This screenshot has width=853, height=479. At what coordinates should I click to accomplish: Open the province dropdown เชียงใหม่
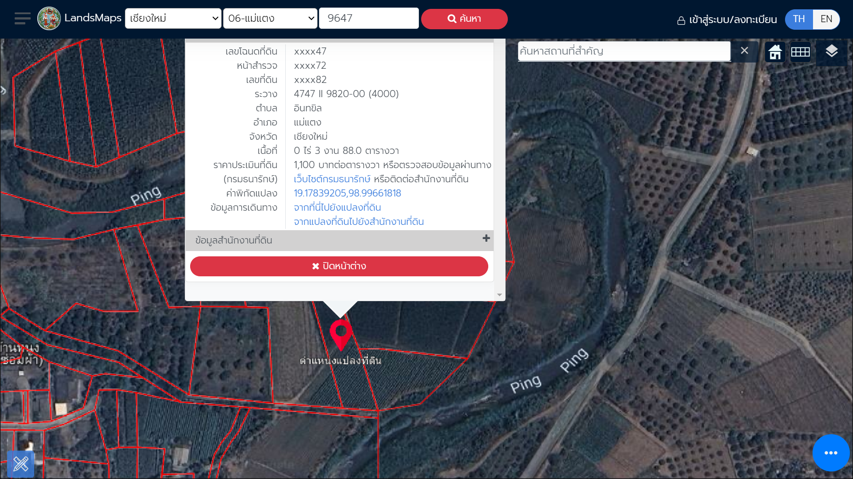(x=173, y=19)
